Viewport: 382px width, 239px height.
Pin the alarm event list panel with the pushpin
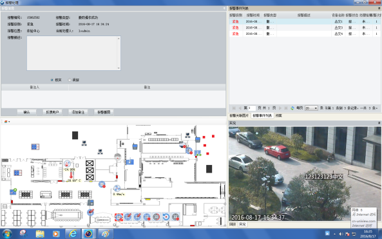[379, 8]
